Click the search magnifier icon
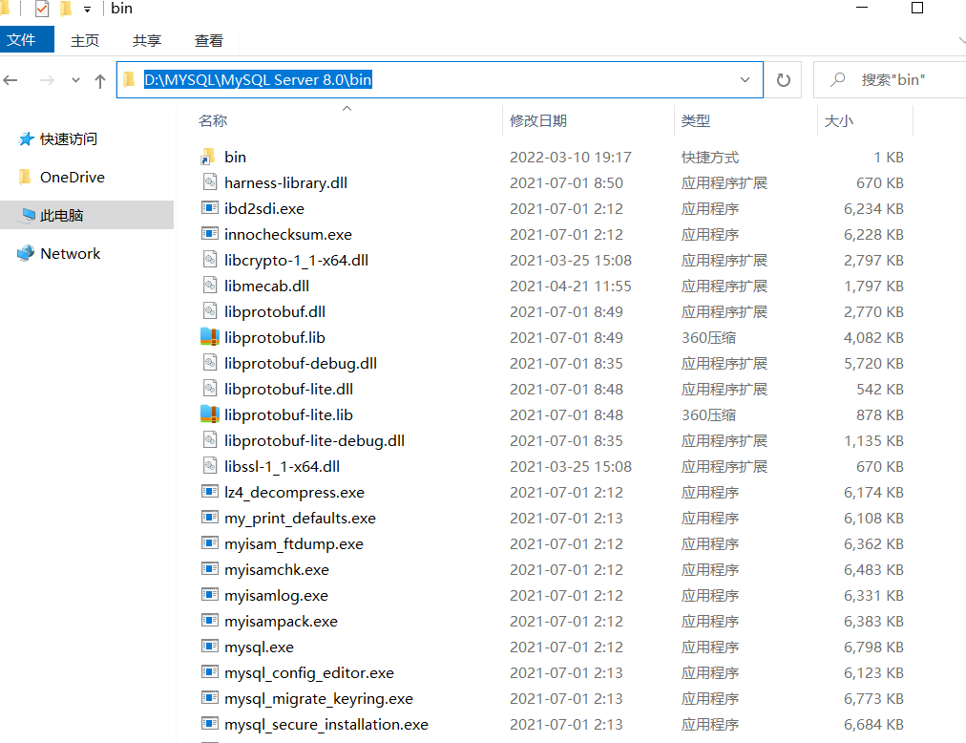 pyautogui.click(x=837, y=79)
